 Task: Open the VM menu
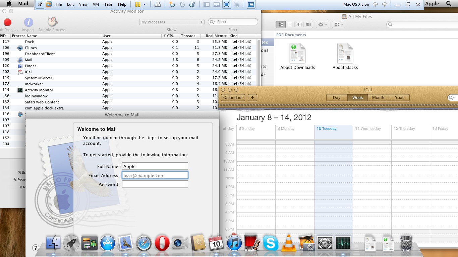click(x=96, y=4)
